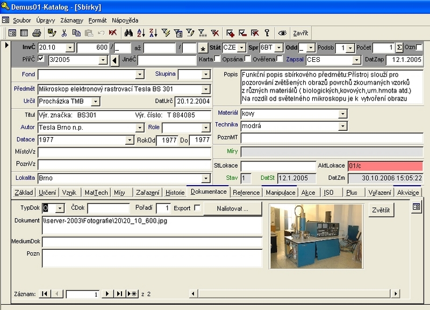Screen dimensions: 430x310
Task: Sort descending Z to A
Action: [153, 33]
